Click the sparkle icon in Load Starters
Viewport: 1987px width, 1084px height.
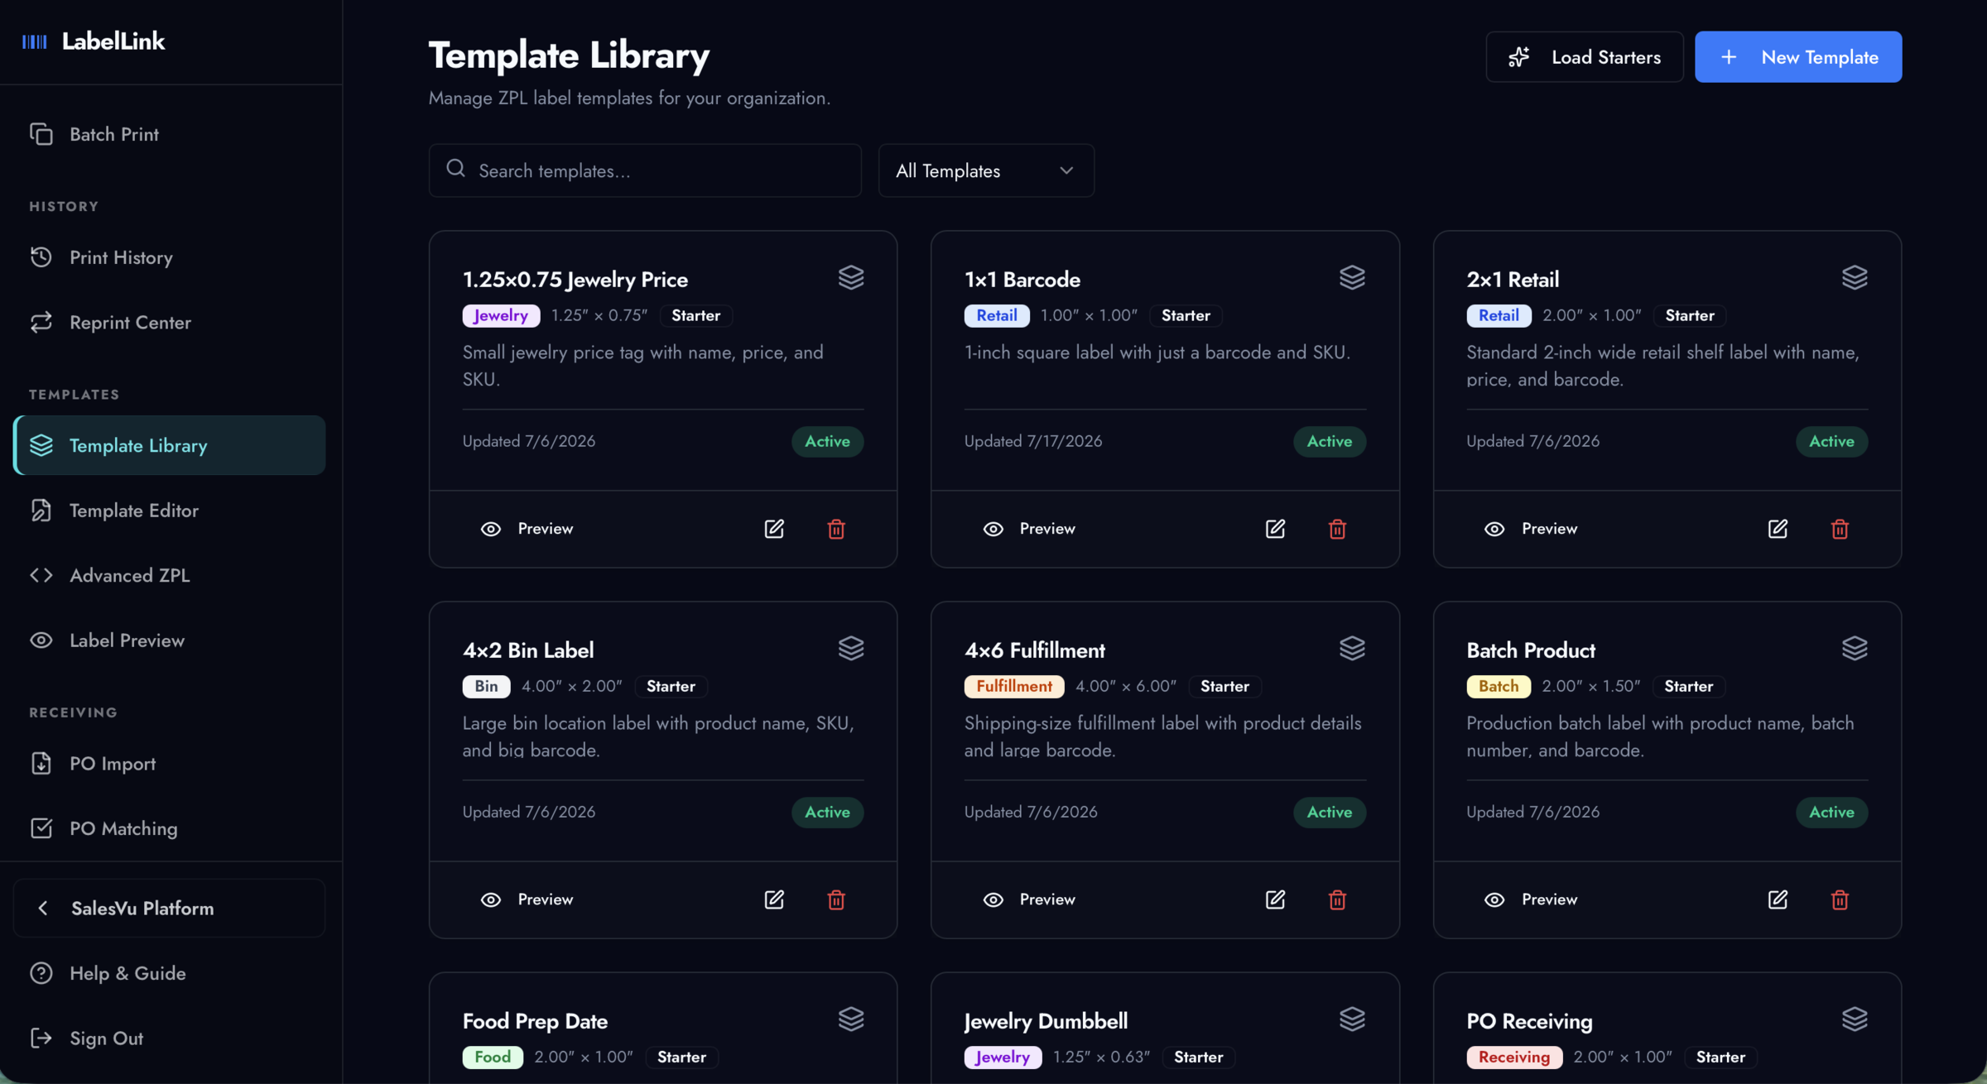click(1518, 57)
